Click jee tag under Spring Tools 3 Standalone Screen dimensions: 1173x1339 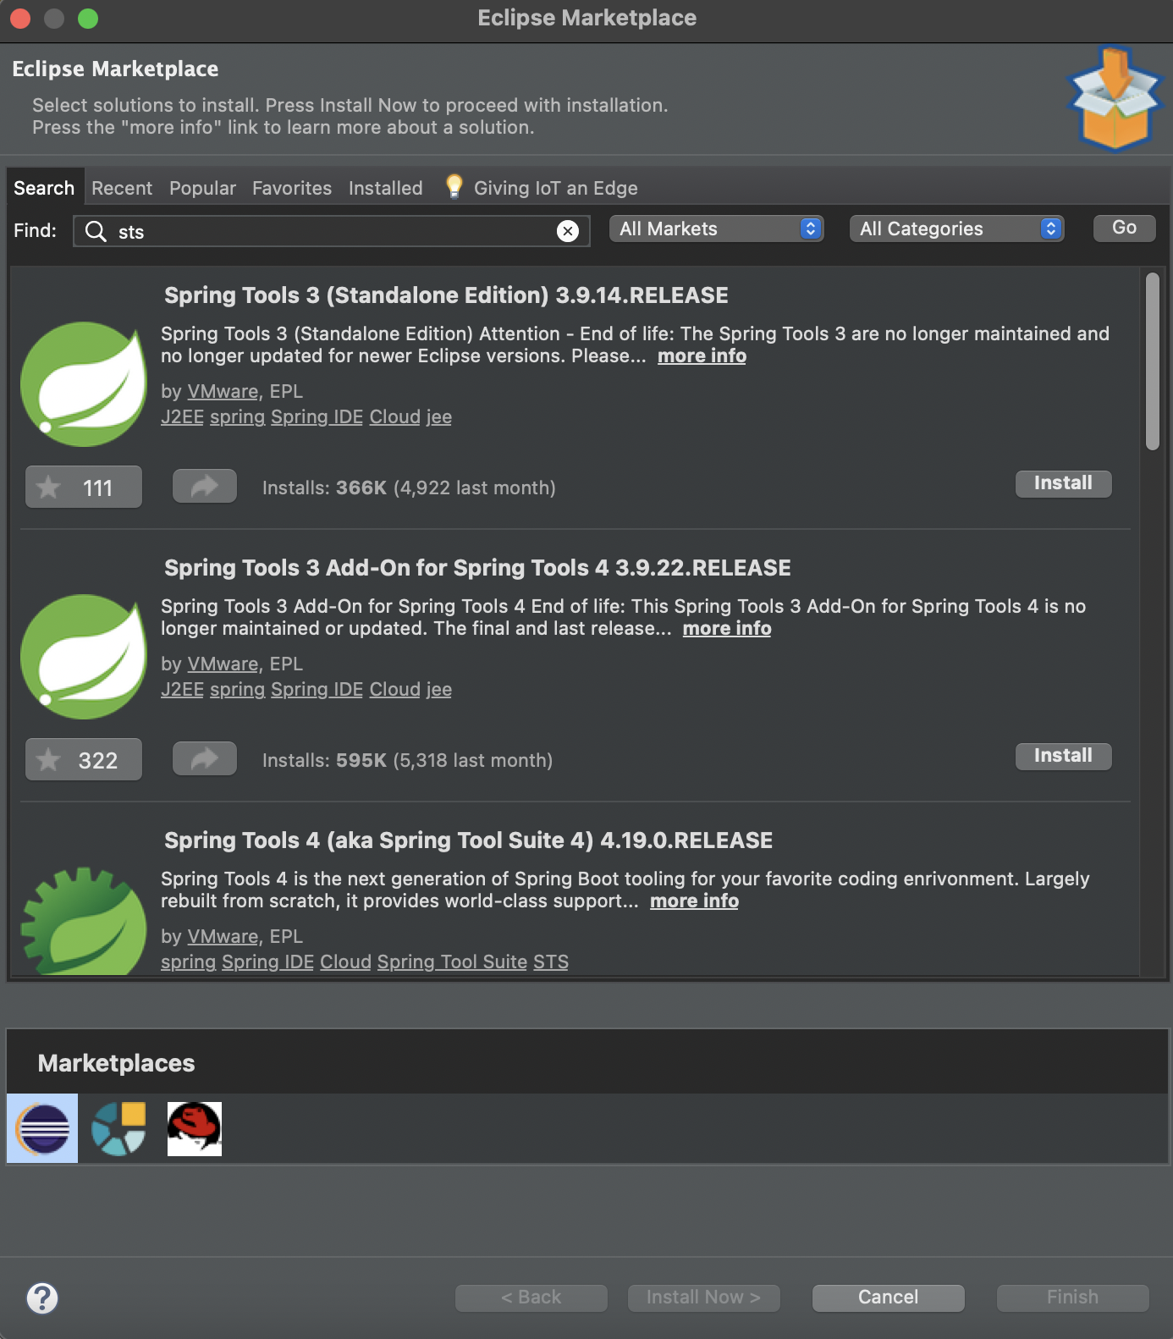[439, 417]
